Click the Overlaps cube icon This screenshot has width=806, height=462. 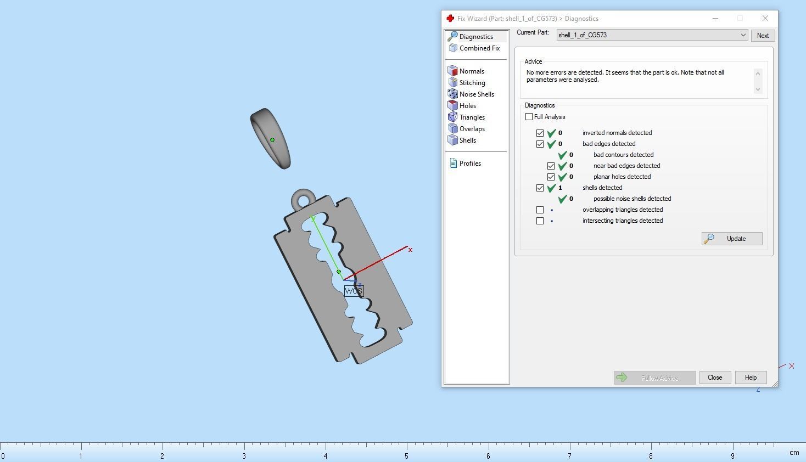pyautogui.click(x=453, y=129)
